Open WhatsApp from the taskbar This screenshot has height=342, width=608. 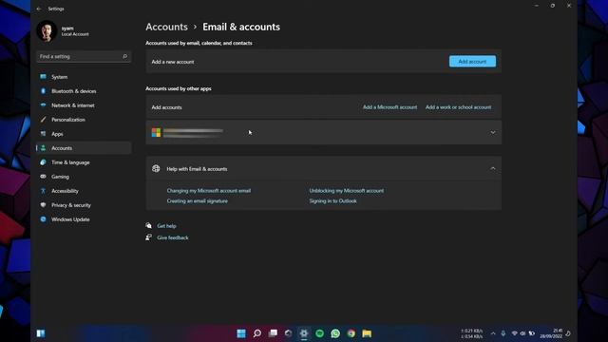(335, 333)
